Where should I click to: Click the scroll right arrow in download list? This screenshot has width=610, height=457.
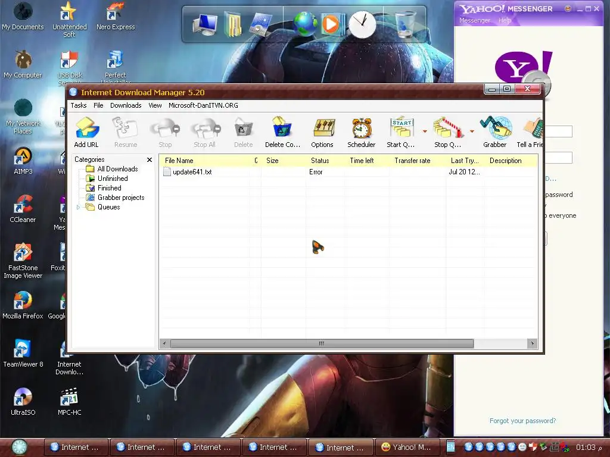coord(532,343)
